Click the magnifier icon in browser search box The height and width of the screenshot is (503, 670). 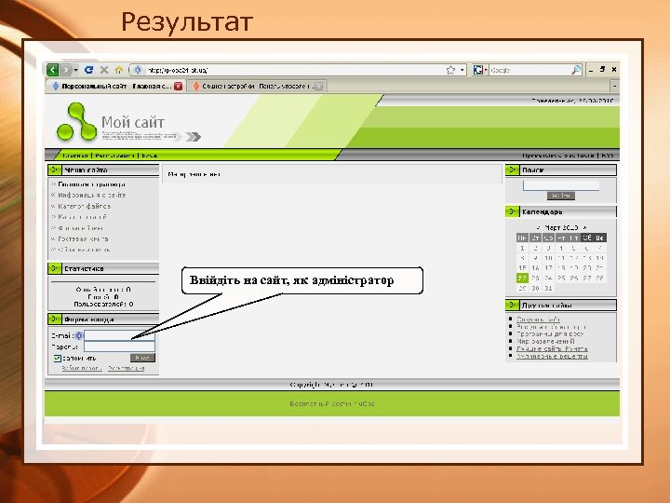click(x=576, y=70)
